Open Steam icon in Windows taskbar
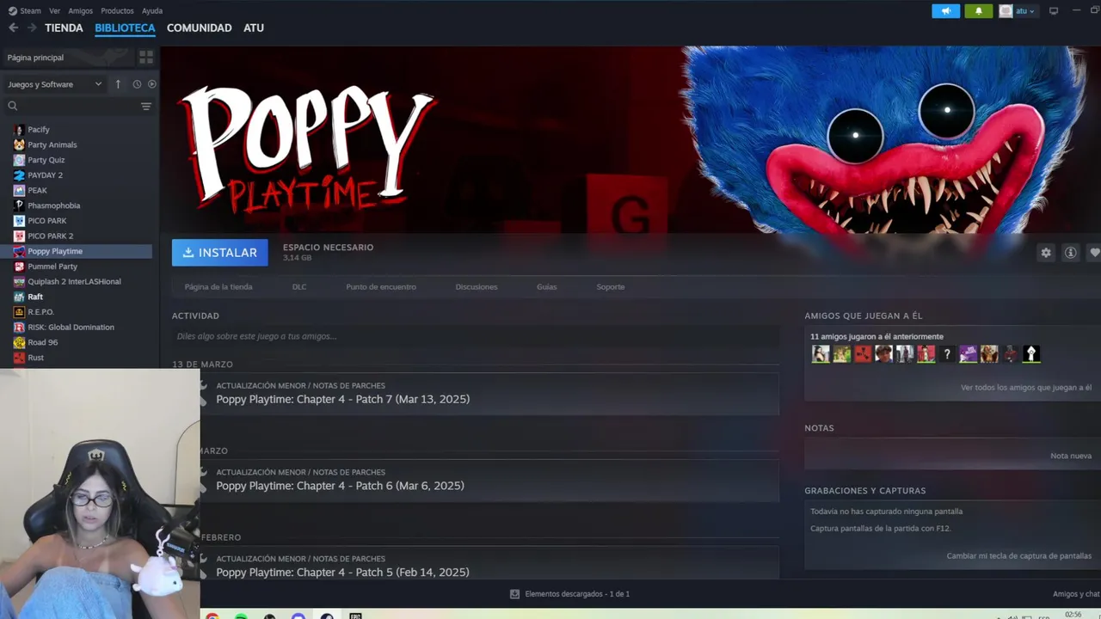Screen dimensions: 1101x619 point(327,616)
